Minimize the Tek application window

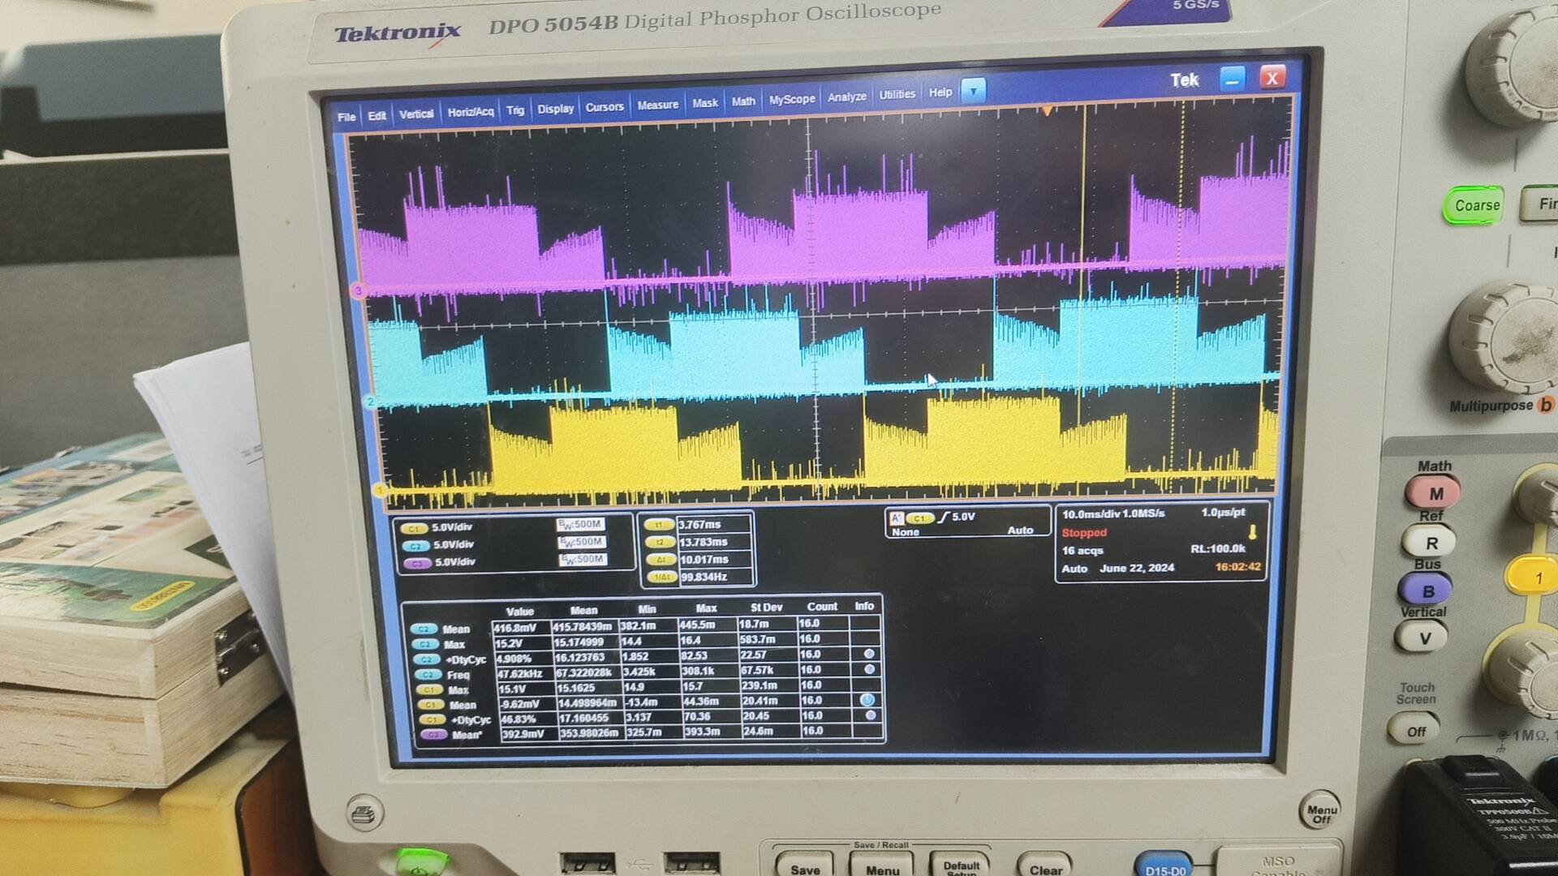pos(1232,79)
